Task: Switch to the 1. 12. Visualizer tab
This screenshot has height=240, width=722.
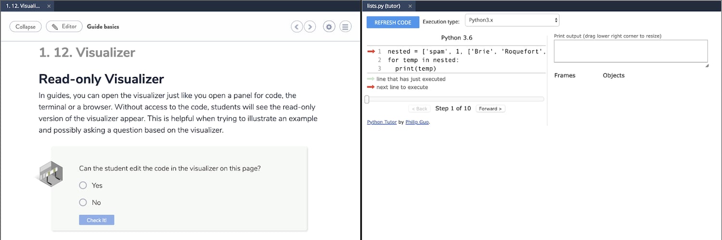Action: tap(23, 6)
